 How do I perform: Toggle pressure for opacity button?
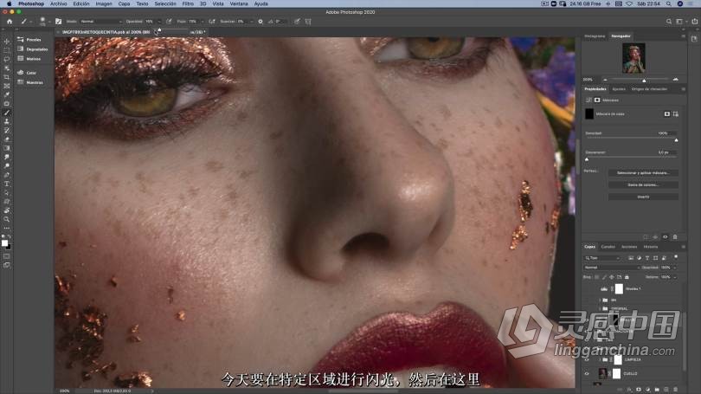point(169,21)
